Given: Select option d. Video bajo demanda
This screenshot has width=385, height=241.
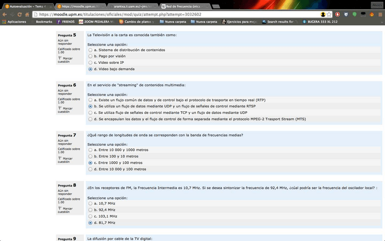Looking at the screenshot, I should (x=90, y=69).
